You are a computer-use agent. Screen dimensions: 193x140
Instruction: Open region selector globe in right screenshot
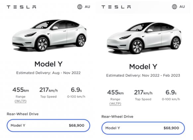(x=174, y=7)
